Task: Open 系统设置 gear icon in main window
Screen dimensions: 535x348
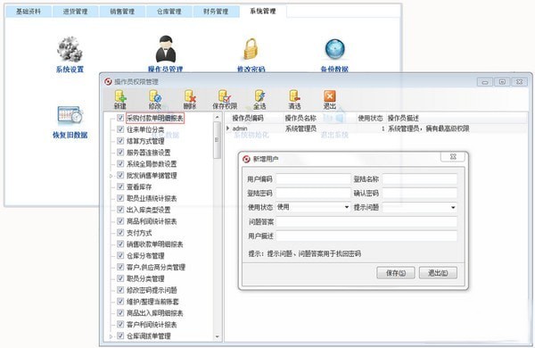Action: point(70,50)
